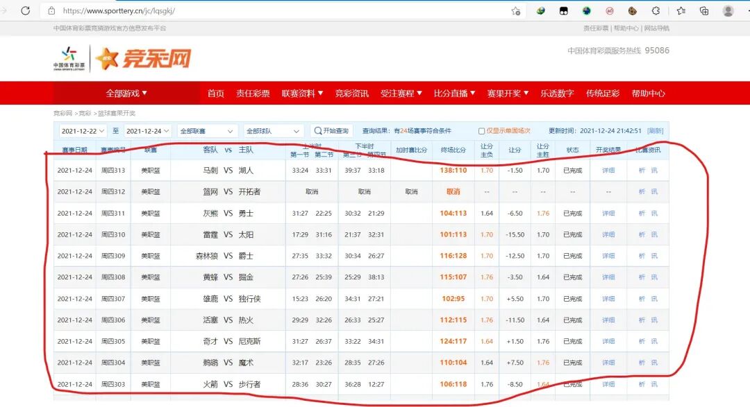Viewport: 750px width, 407px height.
Task: Expand the 全部游戏 menu
Action: point(126,93)
